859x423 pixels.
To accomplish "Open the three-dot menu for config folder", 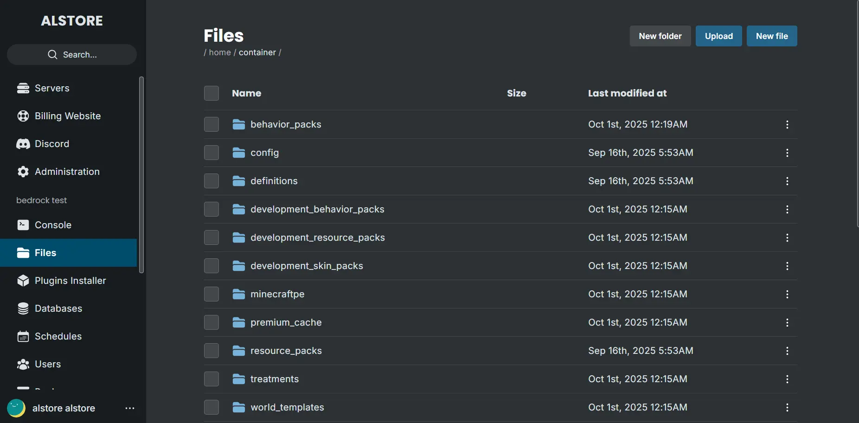I will (787, 153).
